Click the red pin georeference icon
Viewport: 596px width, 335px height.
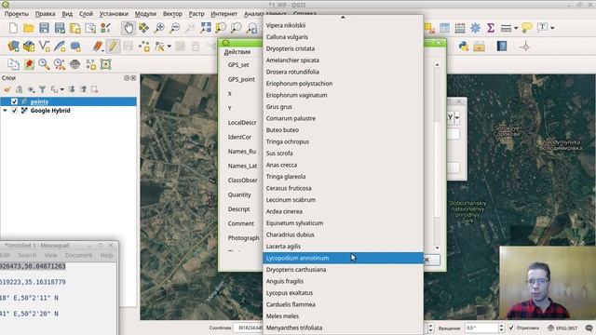click(29, 64)
